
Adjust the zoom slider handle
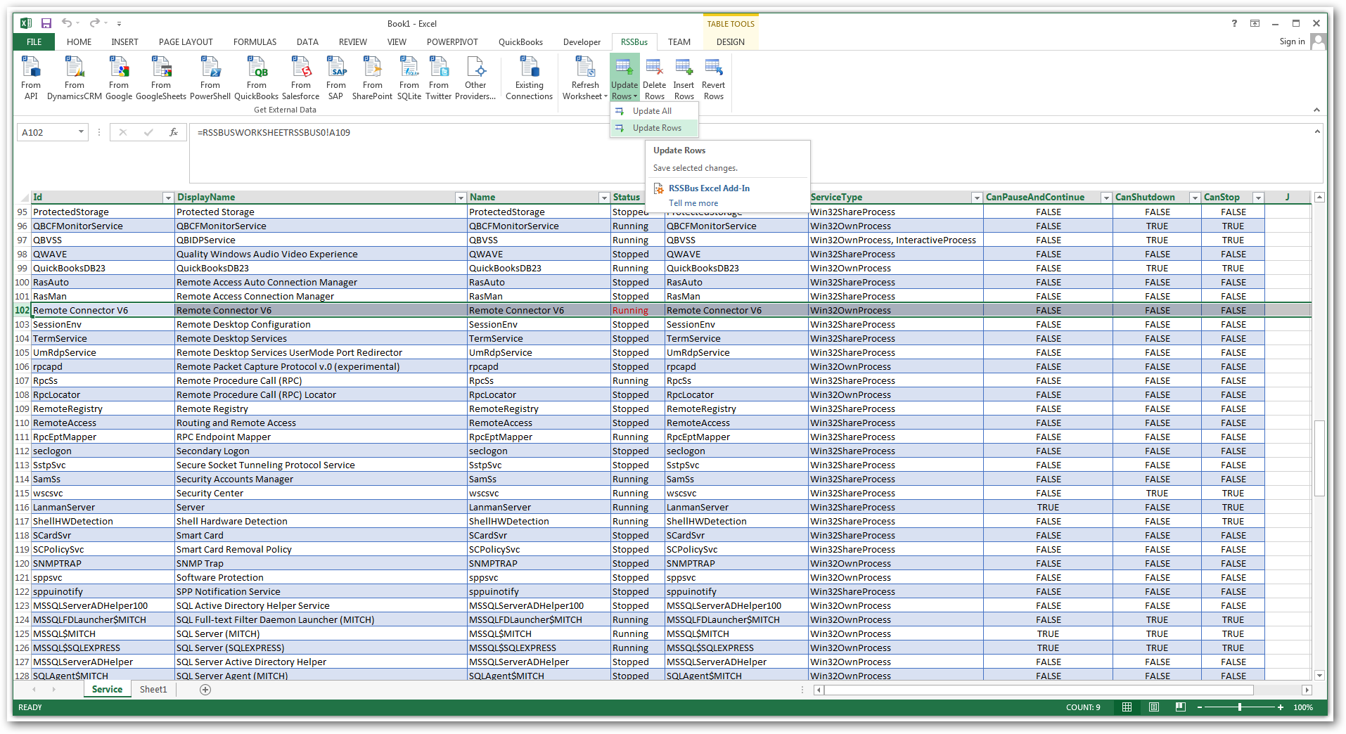pyautogui.click(x=1240, y=707)
